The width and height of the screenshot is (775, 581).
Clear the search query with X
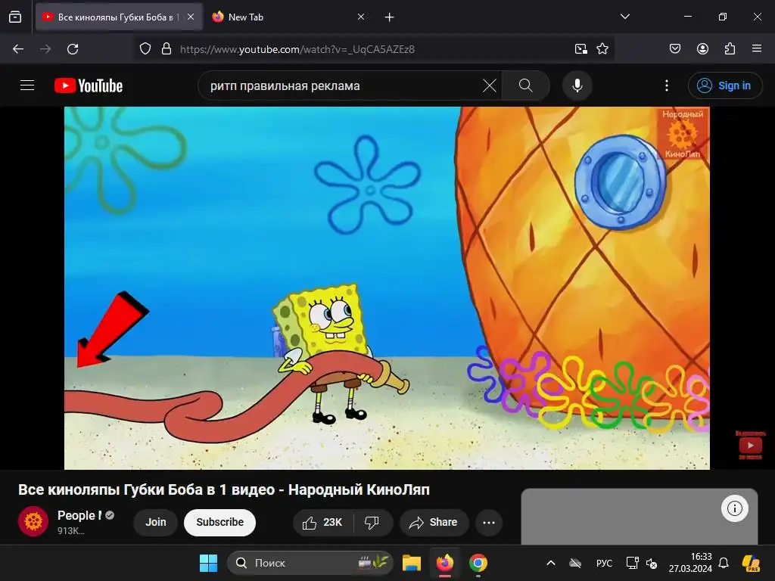pyautogui.click(x=490, y=85)
